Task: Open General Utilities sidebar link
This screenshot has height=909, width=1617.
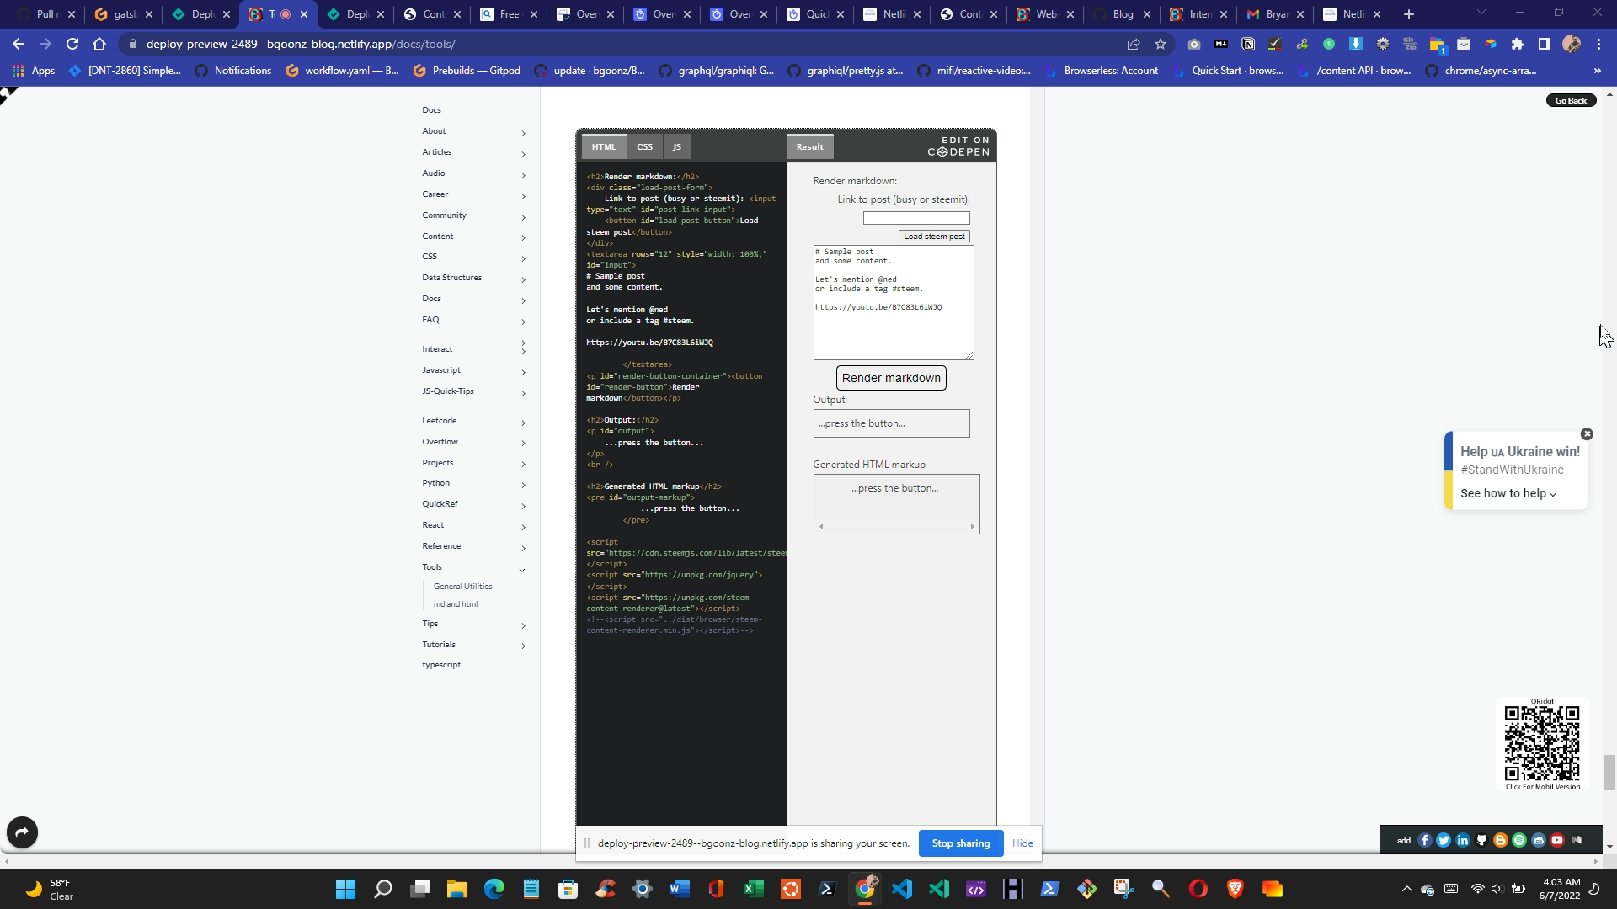Action: click(462, 587)
